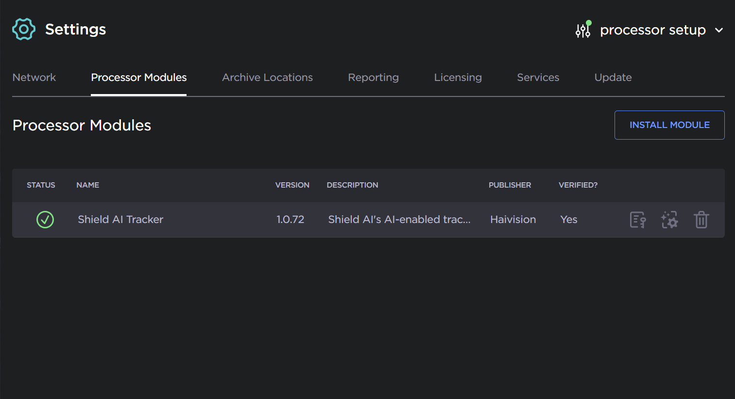Click the green checkmark status icon
Screen dimensions: 735x399
(x=45, y=220)
